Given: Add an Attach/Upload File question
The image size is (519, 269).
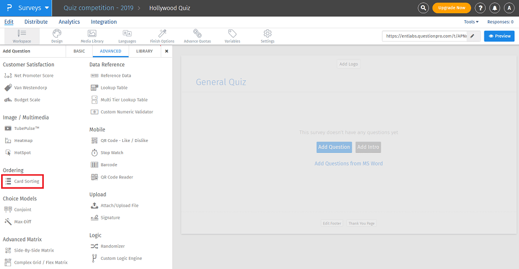Looking at the screenshot, I should coord(115,206).
